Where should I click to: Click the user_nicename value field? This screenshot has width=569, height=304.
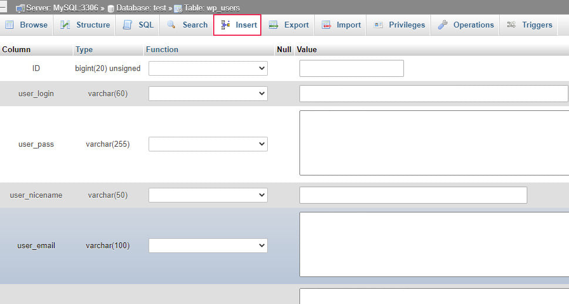coord(413,195)
